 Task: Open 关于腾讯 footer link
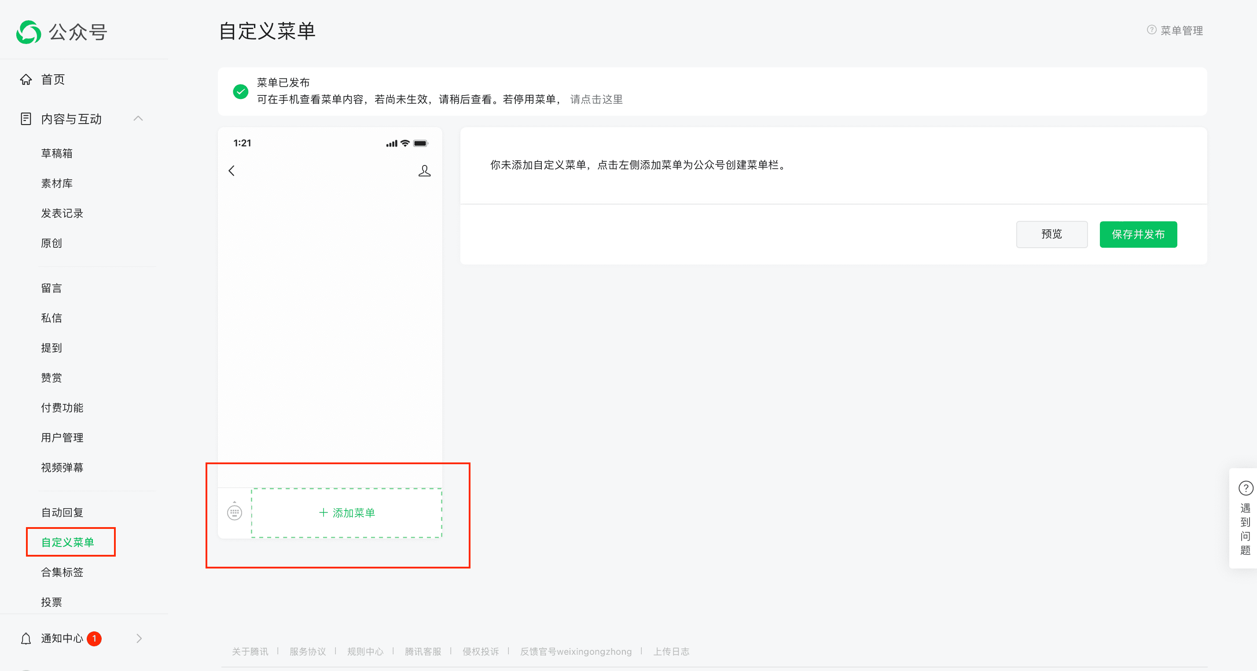[x=250, y=652]
